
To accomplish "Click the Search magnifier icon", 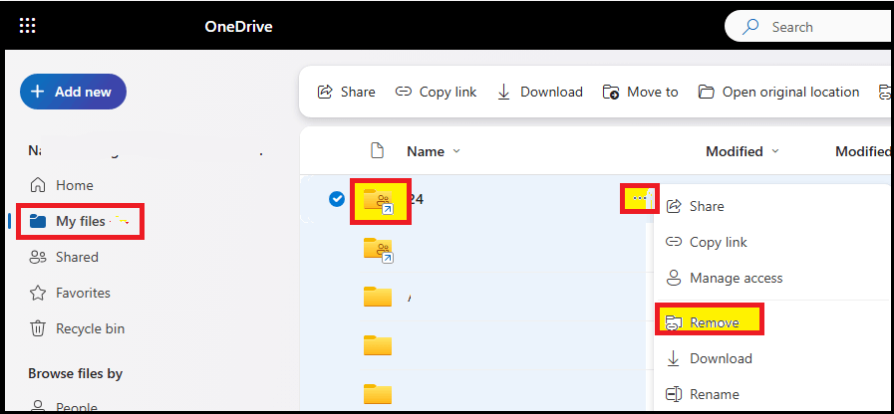I will point(751,27).
